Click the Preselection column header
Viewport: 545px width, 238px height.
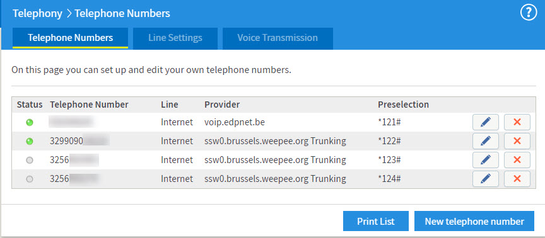coord(403,105)
